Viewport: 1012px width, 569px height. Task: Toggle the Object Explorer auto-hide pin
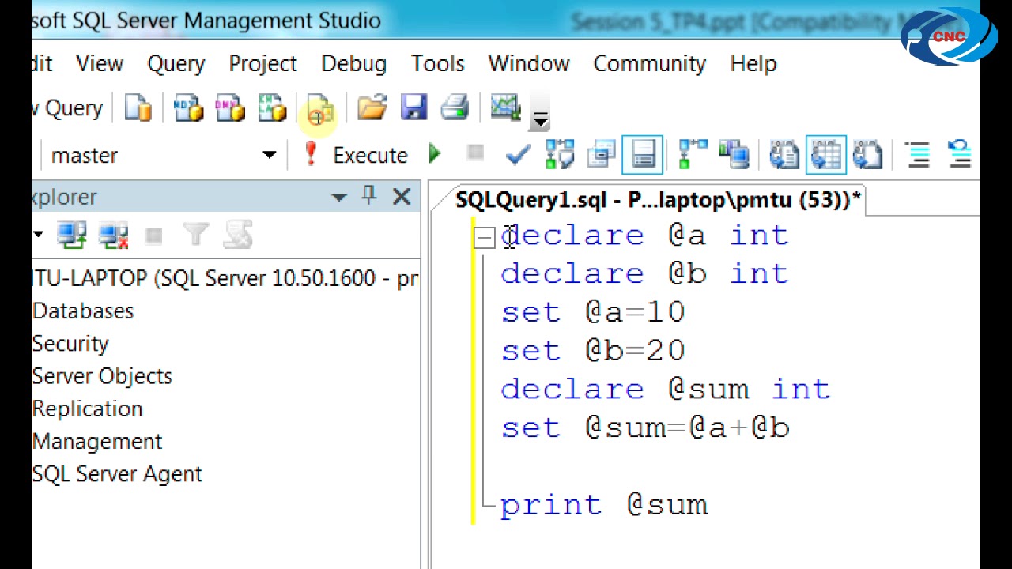(369, 196)
